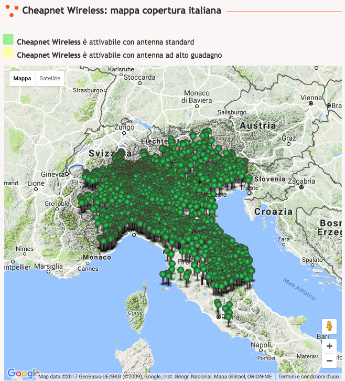This screenshot has height=381, width=345.
Task: Zoom in with the plus button
Action: [x=329, y=346]
